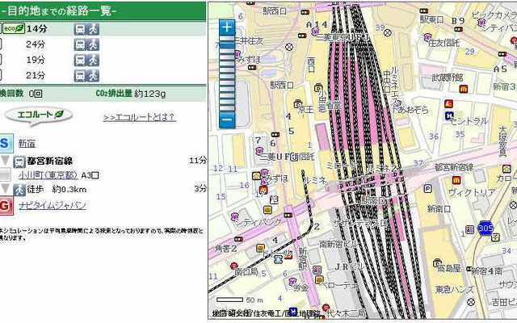Click the train icon in the 24分 row

click(80, 44)
